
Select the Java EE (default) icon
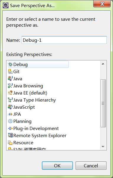[10, 93]
